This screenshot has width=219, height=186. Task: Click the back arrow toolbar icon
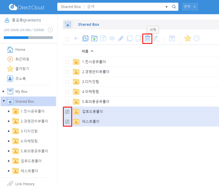click(x=77, y=38)
